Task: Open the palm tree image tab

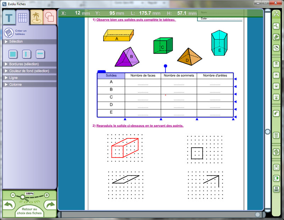Action: coord(36,17)
